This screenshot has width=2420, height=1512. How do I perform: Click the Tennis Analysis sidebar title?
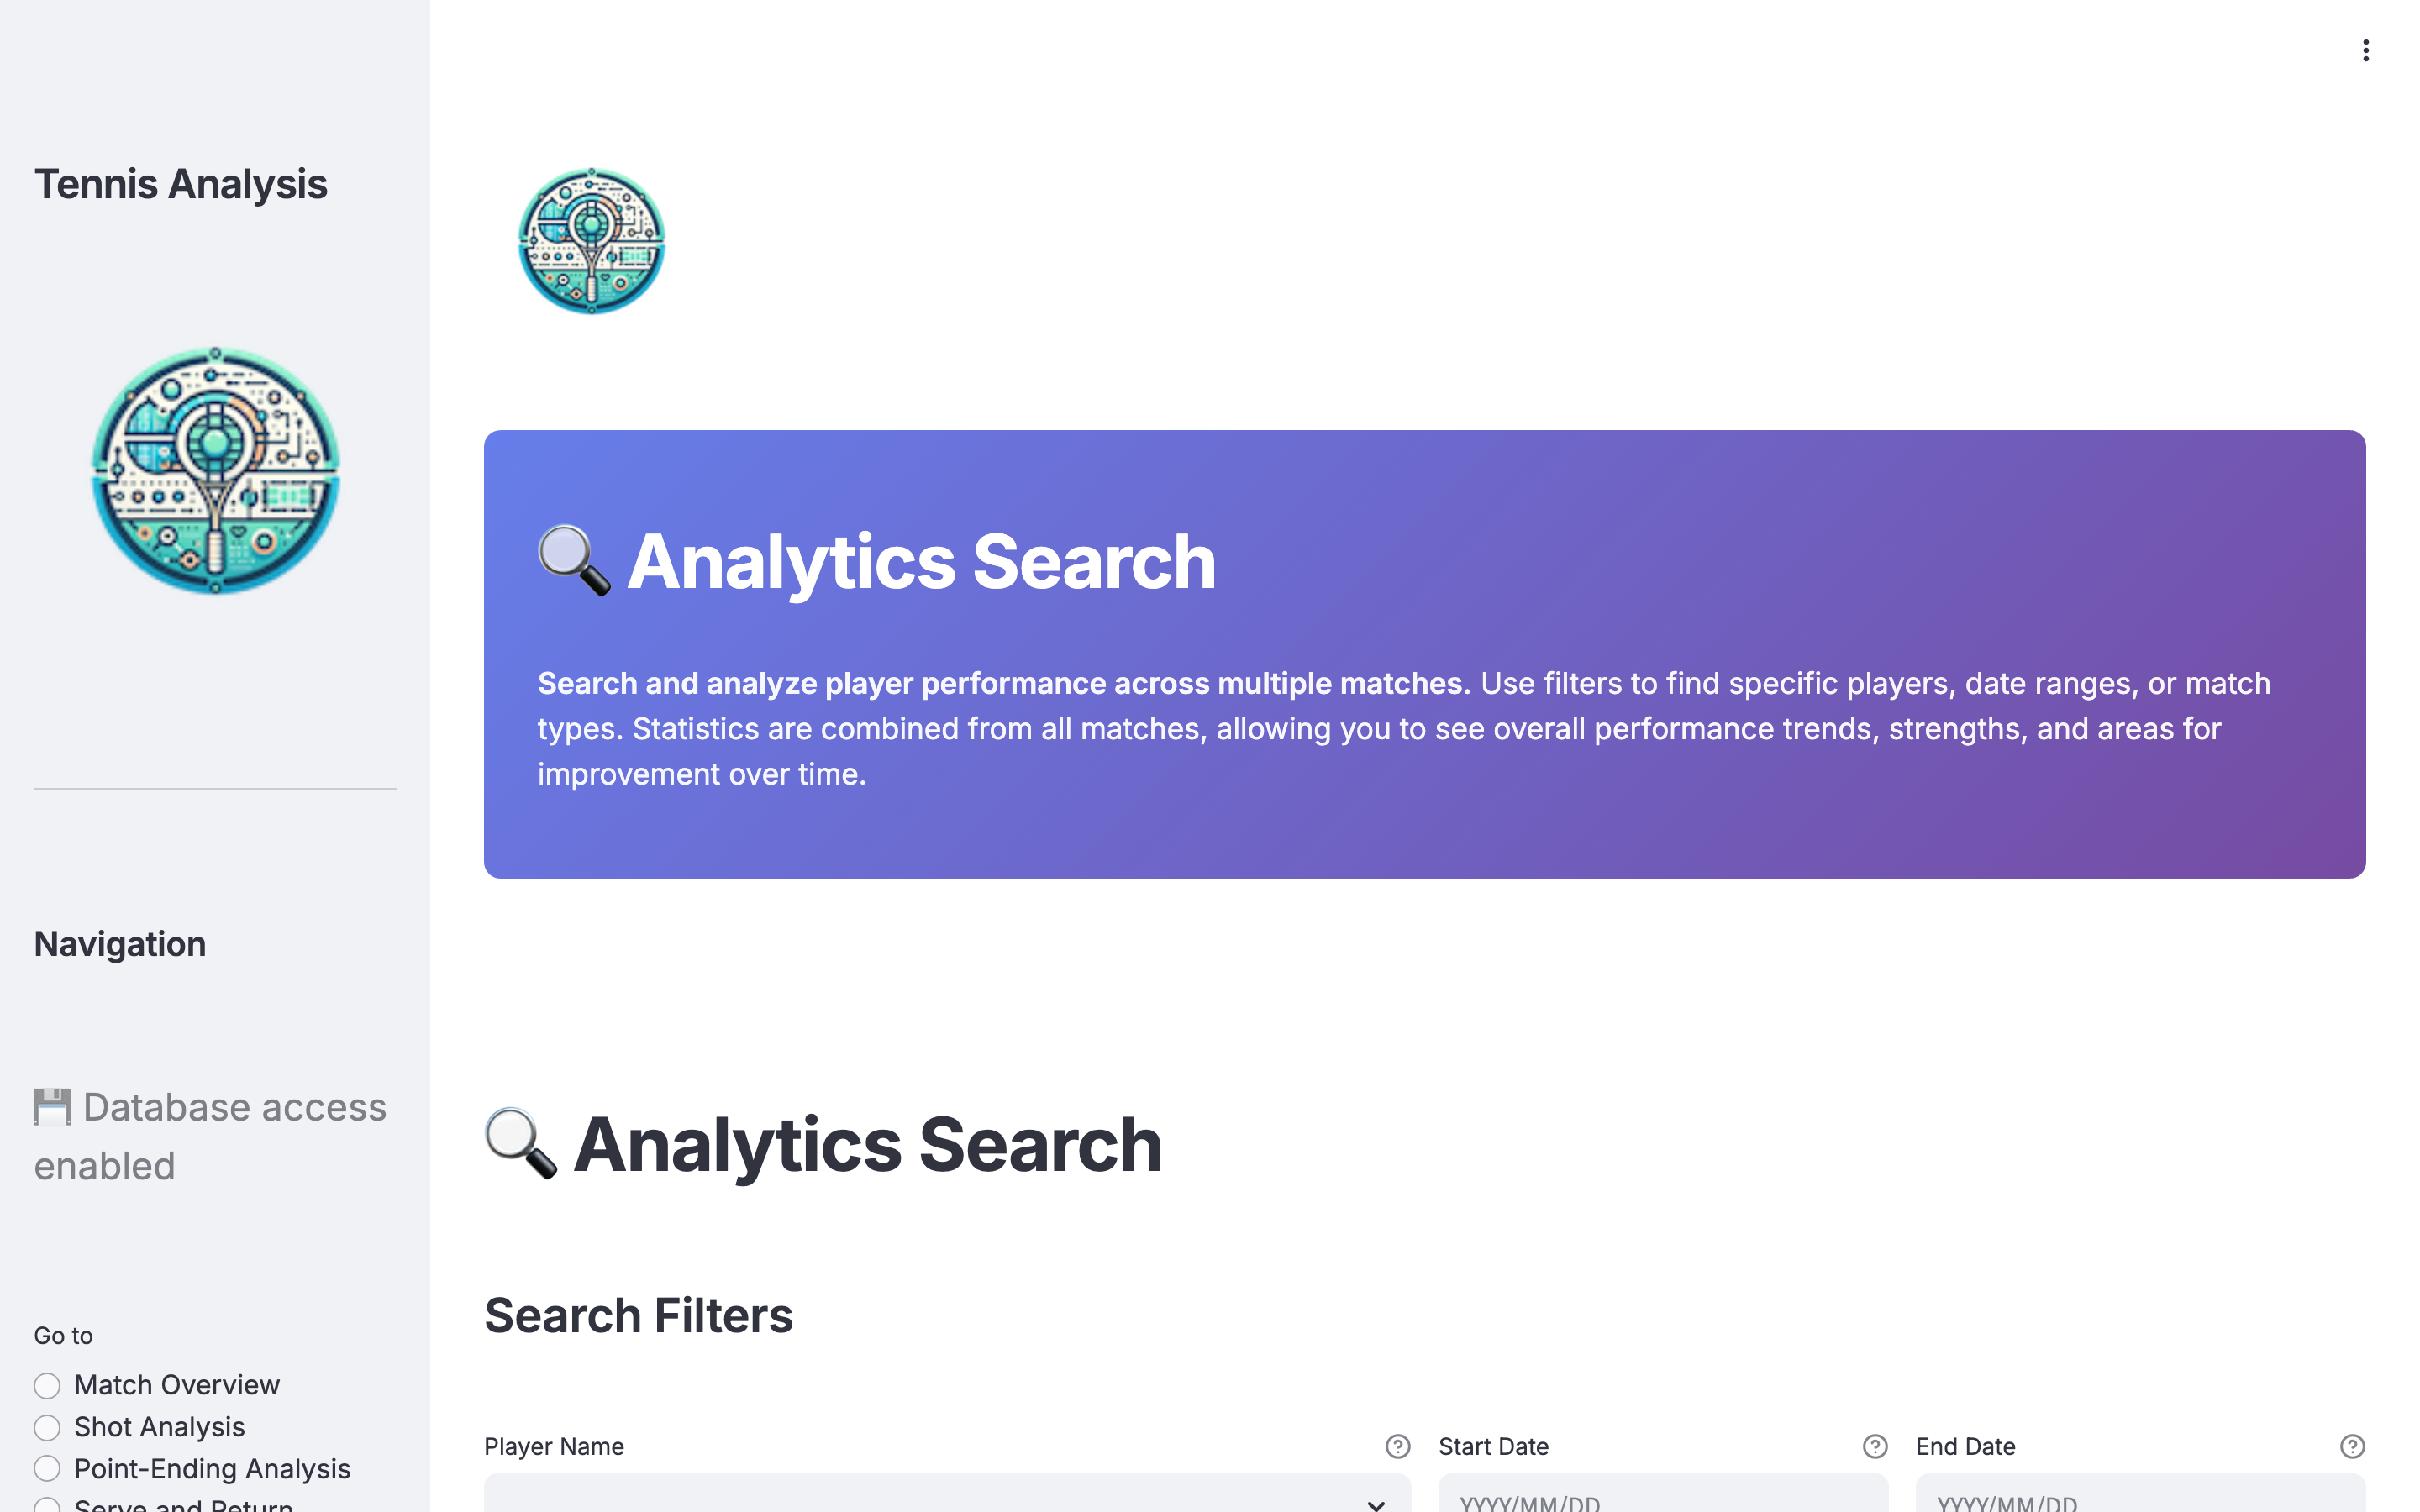[181, 183]
